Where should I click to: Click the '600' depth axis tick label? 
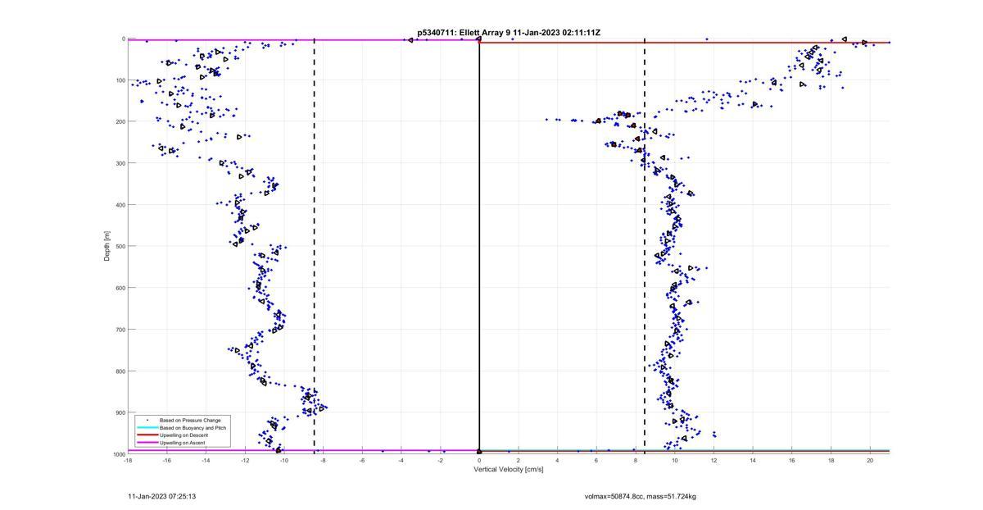pyautogui.click(x=120, y=288)
